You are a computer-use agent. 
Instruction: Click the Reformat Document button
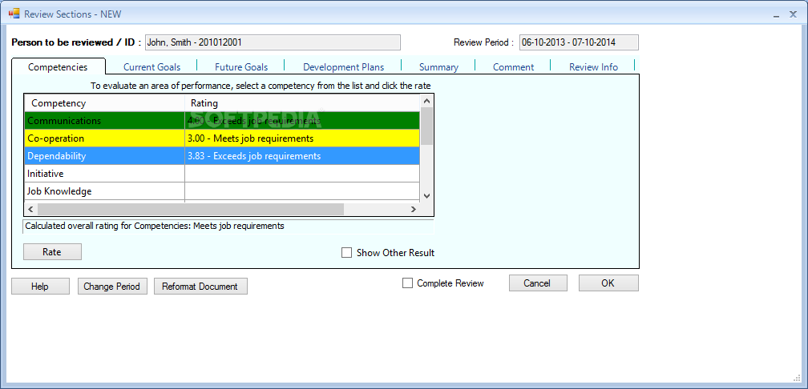pyautogui.click(x=200, y=286)
